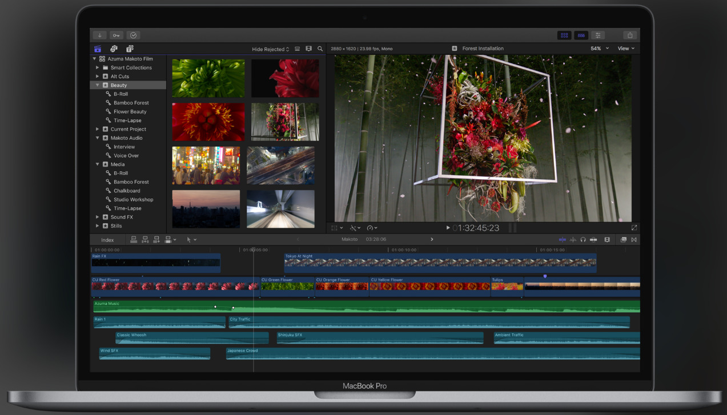
Task: Open timeline clip appearance filmstrip icon
Action: point(607,240)
